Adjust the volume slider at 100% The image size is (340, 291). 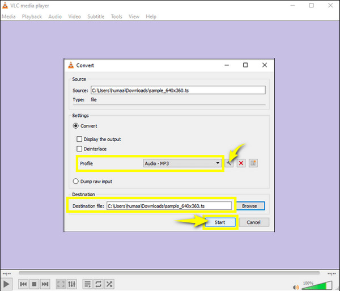click(x=317, y=286)
